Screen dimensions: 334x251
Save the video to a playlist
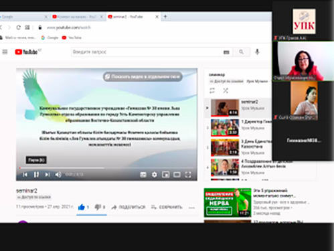point(167,207)
